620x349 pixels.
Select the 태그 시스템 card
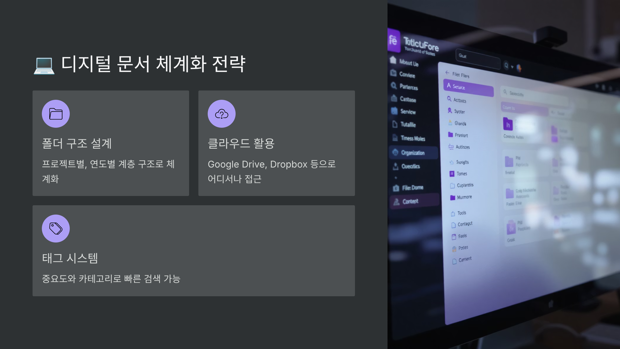point(193,251)
